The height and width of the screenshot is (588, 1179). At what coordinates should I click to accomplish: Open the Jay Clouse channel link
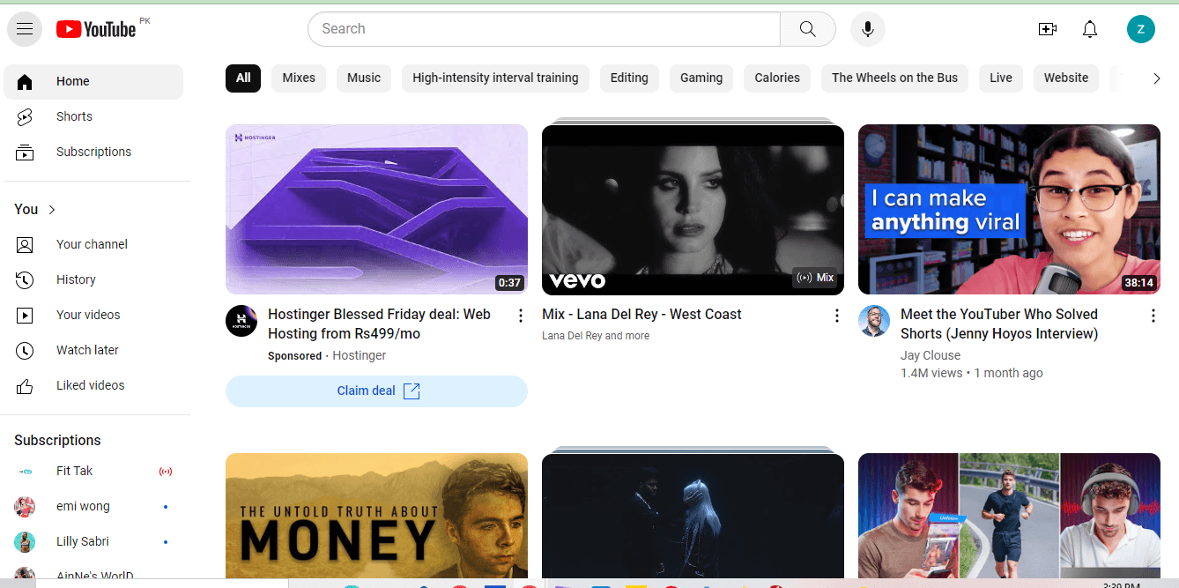point(930,355)
